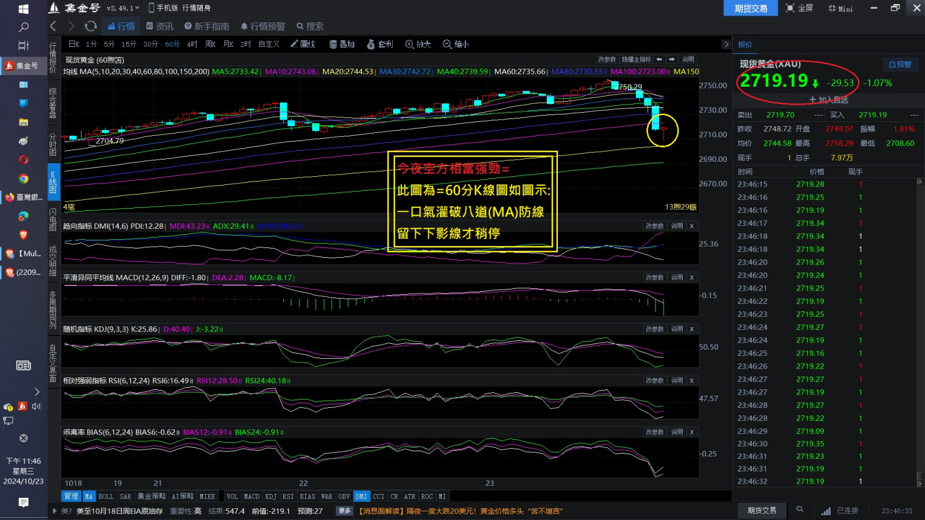925x520 pixels.
Task: Zoom in the chart with 放大
Action: 418,44
